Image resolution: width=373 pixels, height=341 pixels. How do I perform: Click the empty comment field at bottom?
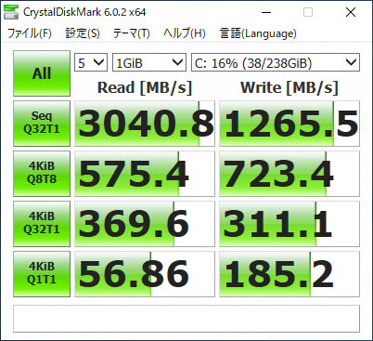click(186, 319)
